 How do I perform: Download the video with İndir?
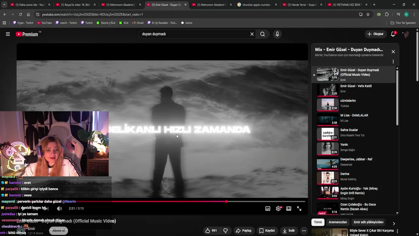click(288, 231)
